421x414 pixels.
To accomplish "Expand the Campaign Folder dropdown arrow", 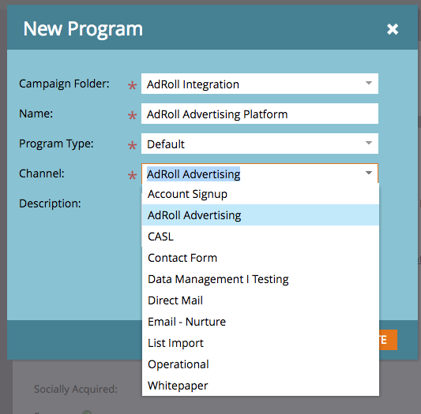I will pyautogui.click(x=369, y=84).
